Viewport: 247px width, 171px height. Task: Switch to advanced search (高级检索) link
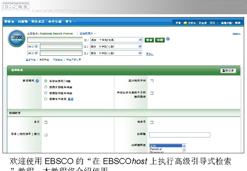[44, 60]
